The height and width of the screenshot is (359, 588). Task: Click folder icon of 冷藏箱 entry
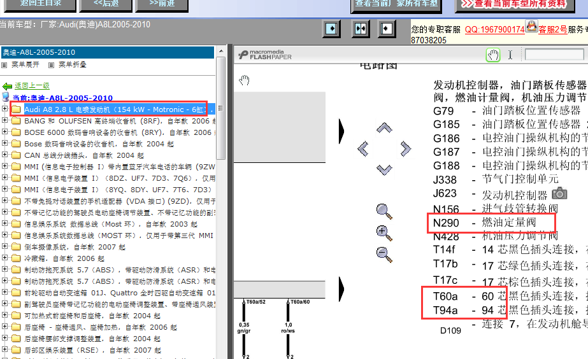coord(16,258)
